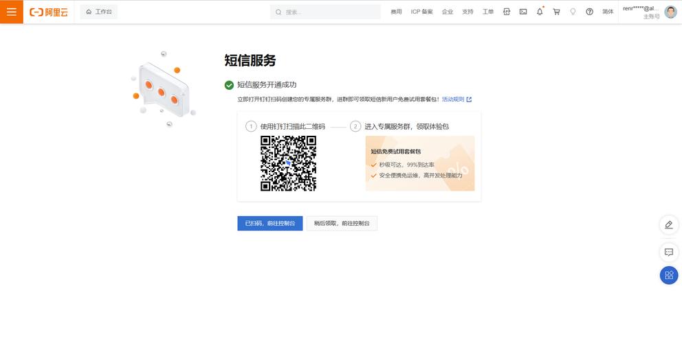The height and width of the screenshot is (343, 682).
Task: Click the 短信服务 page heading
Action: tap(250, 60)
